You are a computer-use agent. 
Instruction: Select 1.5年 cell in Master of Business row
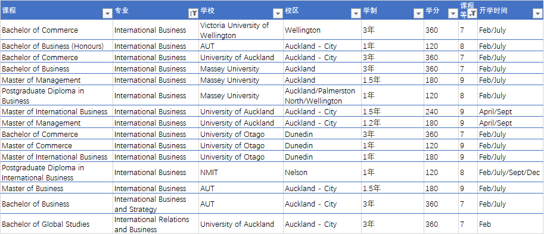[392, 189]
